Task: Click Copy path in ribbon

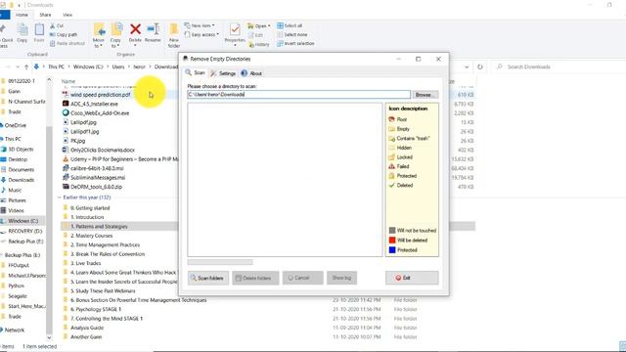Action: (64, 35)
